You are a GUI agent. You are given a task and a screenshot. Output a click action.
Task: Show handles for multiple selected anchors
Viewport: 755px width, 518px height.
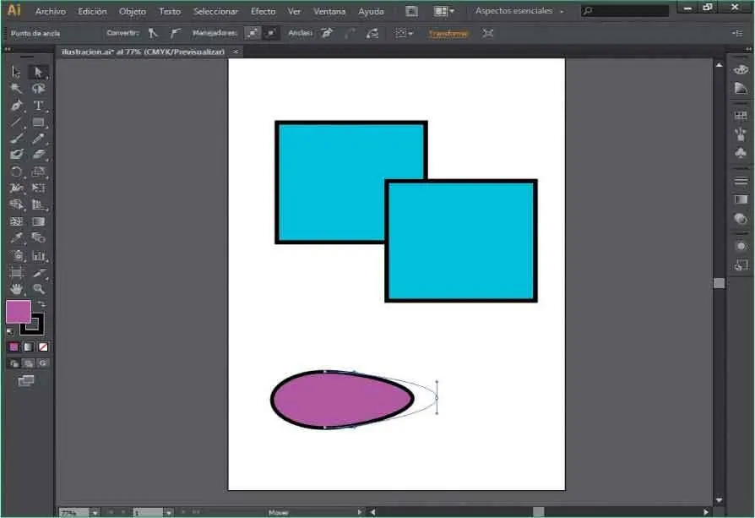click(253, 33)
